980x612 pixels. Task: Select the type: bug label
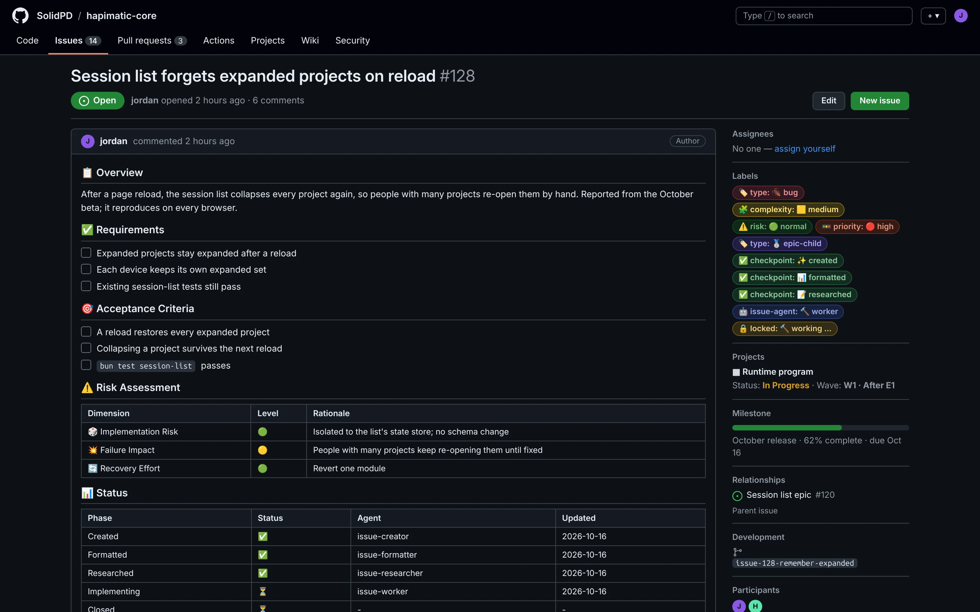click(x=768, y=193)
